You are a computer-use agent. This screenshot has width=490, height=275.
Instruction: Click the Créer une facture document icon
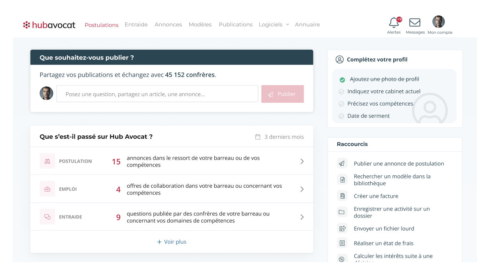(x=342, y=196)
